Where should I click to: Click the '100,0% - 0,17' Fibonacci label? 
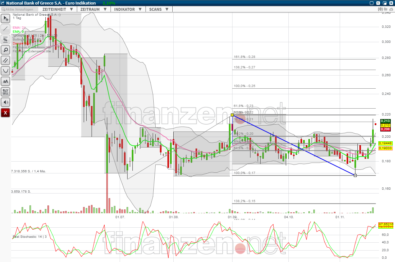[x=245, y=173]
